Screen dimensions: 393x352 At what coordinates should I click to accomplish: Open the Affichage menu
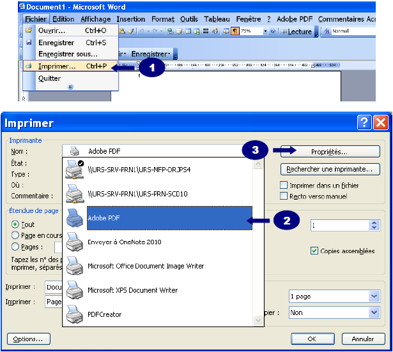point(95,19)
